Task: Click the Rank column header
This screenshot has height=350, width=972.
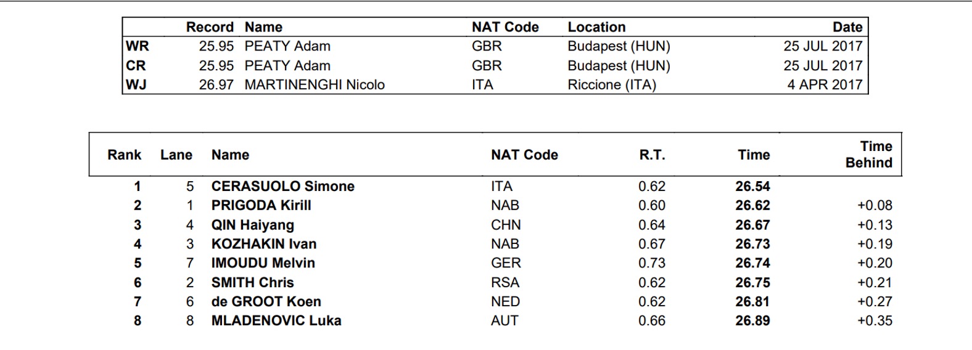Action: tap(124, 155)
